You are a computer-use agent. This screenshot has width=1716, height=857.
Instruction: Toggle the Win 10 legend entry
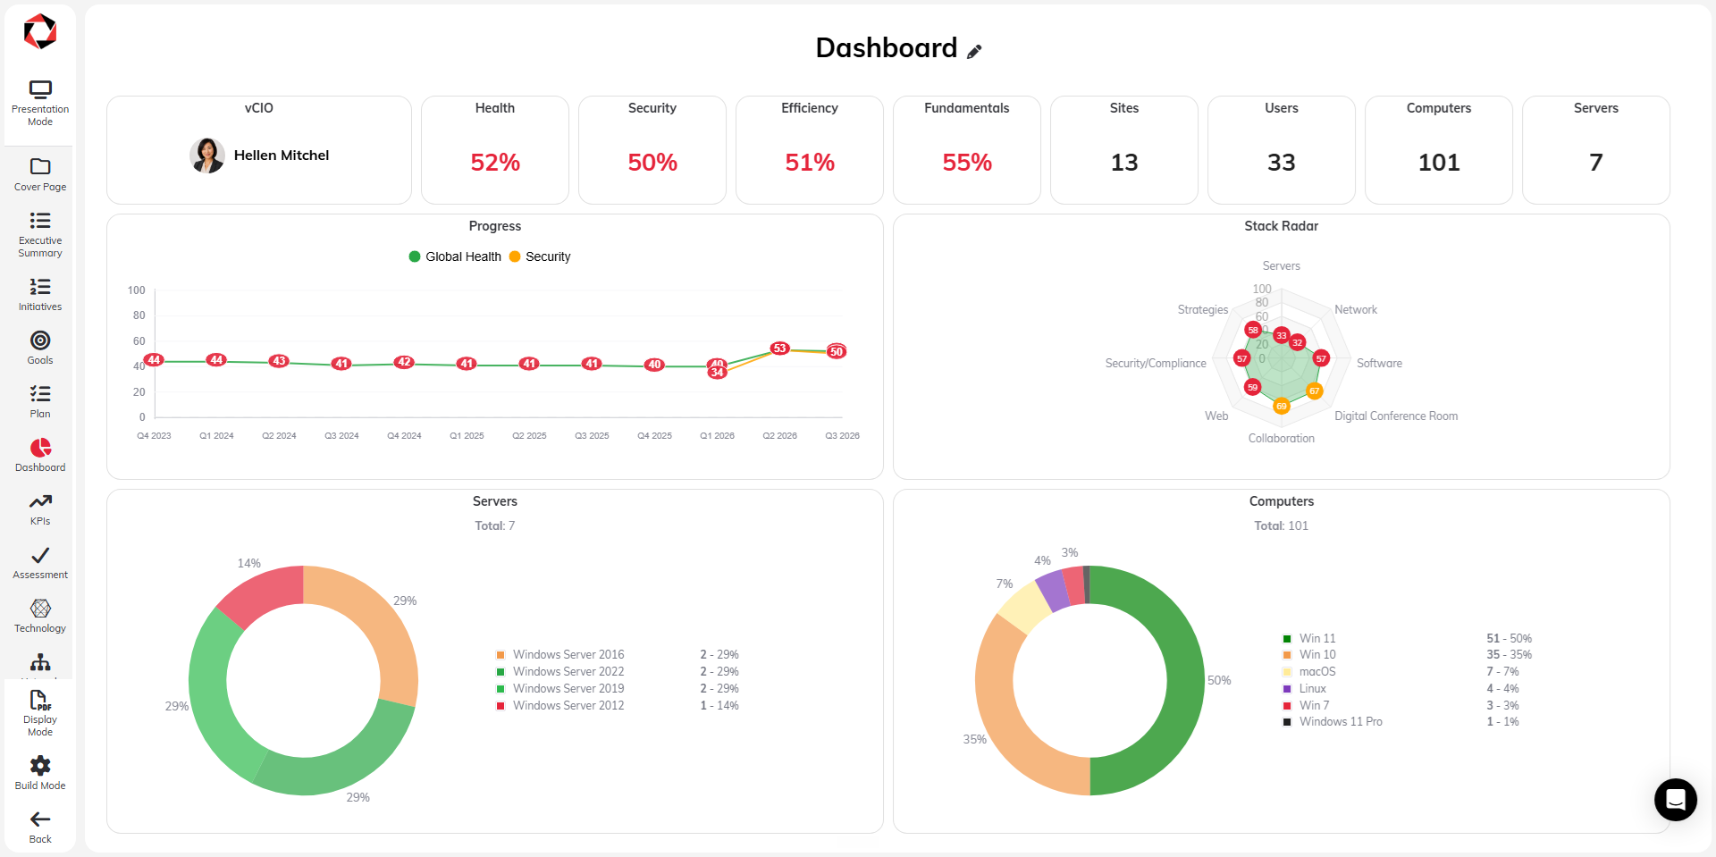coord(1309,655)
